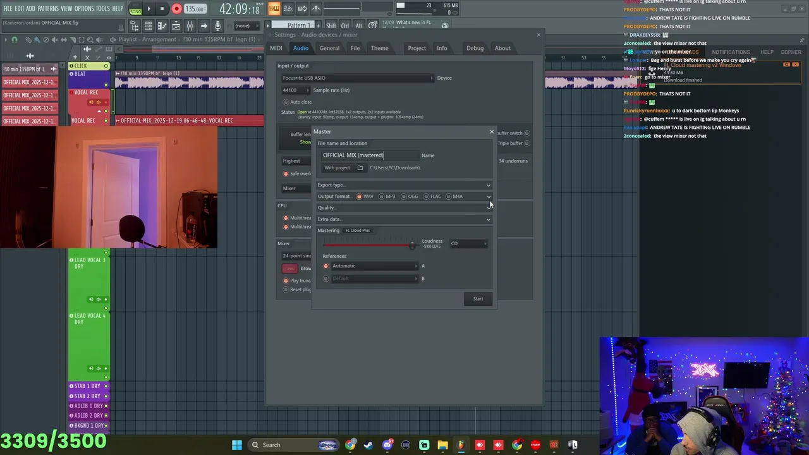Expand the Output format section arrow
The height and width of the screenshot is (455, 809).
488,197
